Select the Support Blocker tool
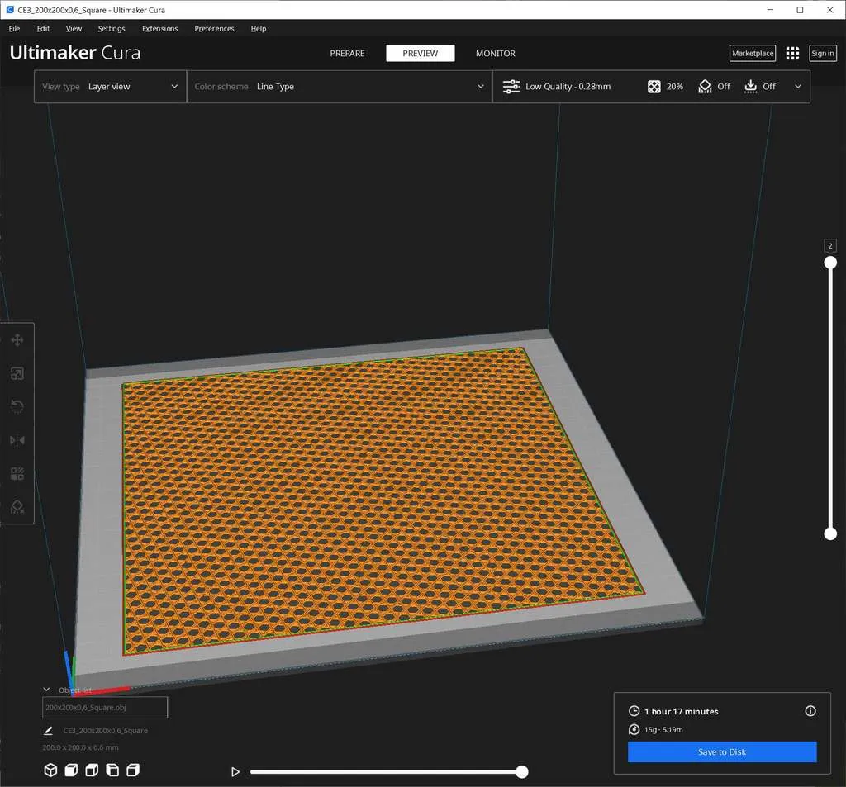 click(x=17, y=507)
